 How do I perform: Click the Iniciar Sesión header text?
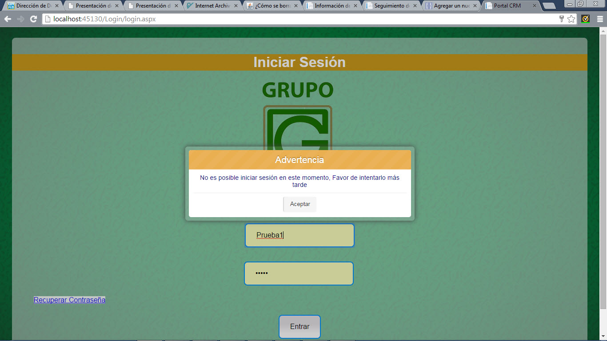(300, 62)
